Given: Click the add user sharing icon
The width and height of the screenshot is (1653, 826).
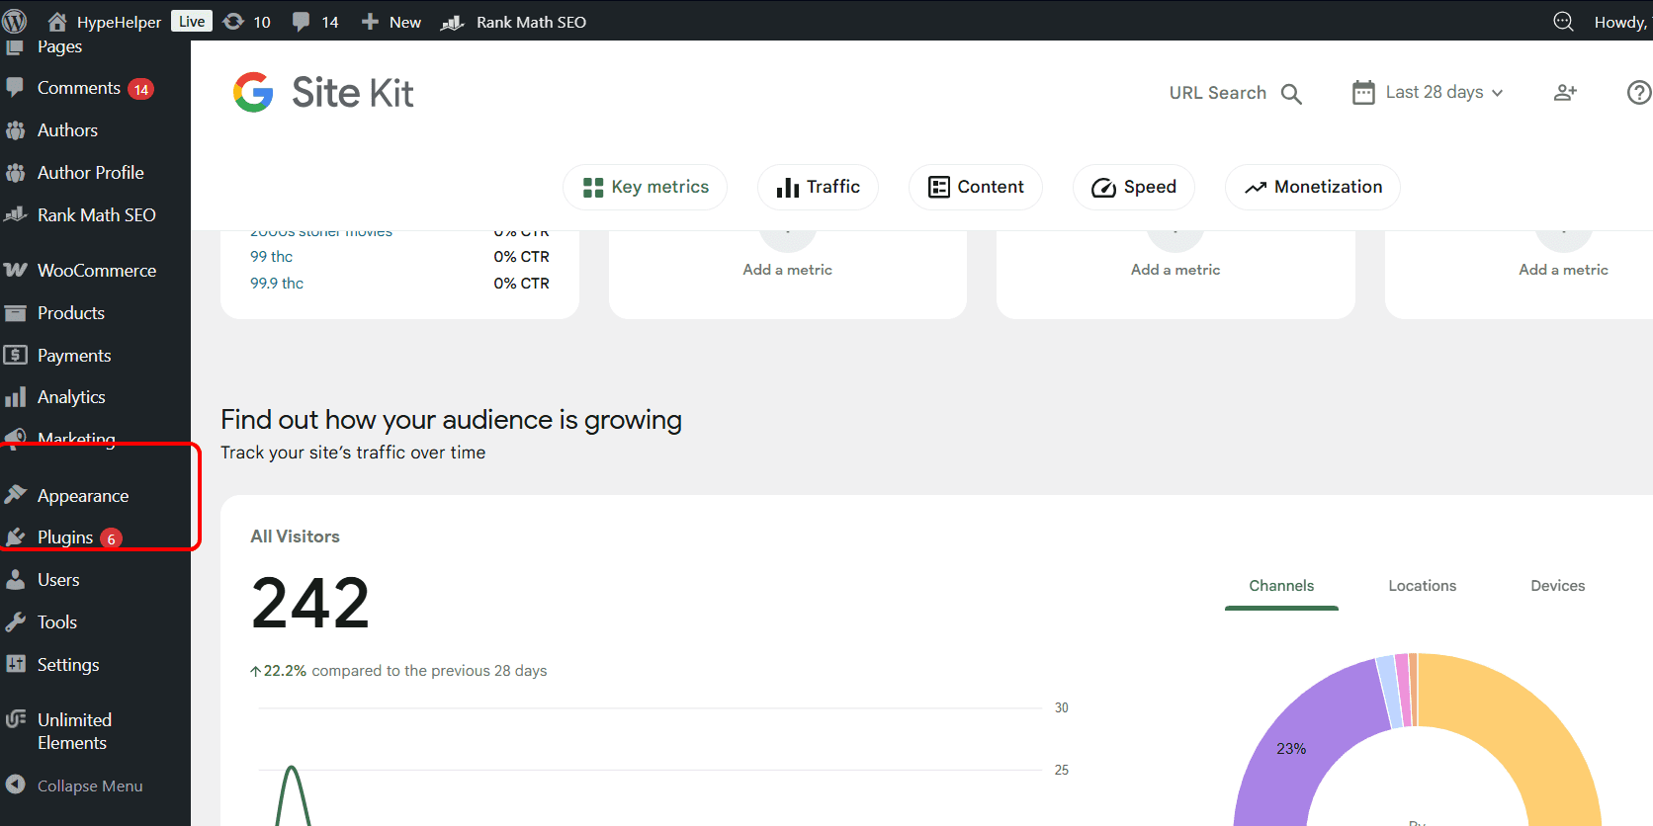Looking at the screenshot, I should [x=1565, y=92].
